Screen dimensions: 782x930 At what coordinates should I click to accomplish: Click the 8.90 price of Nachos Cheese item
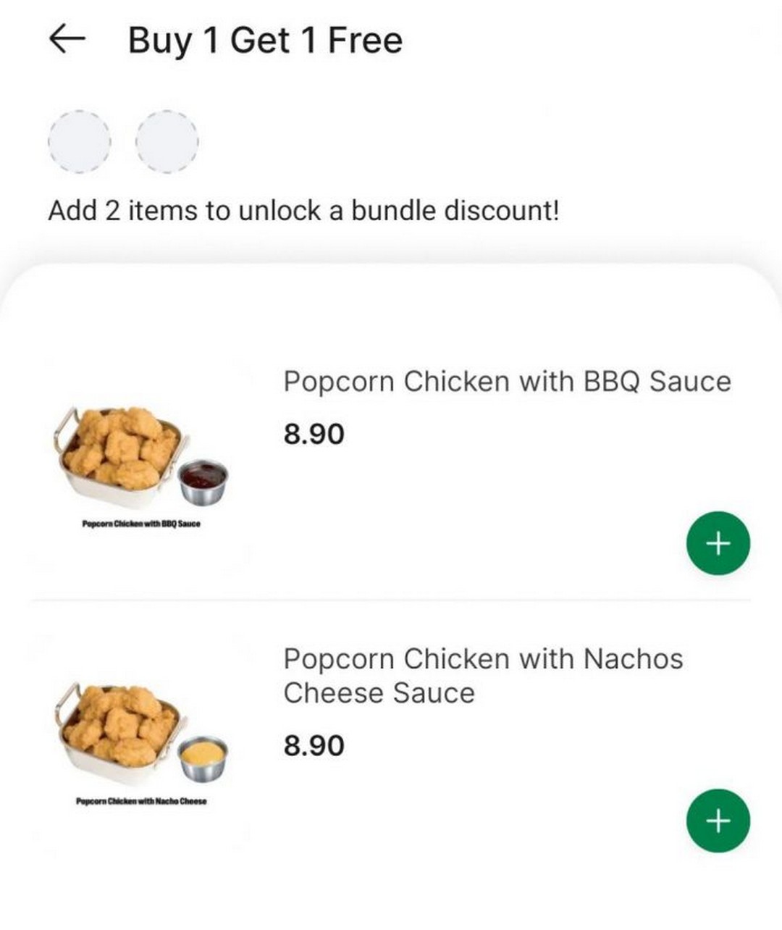(314, 745)
